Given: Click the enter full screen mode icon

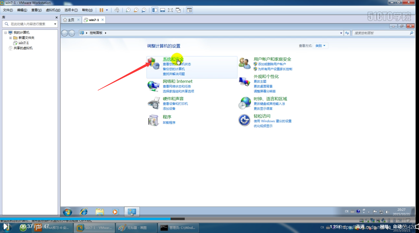Looking at the screenshot, I should 170,10.
